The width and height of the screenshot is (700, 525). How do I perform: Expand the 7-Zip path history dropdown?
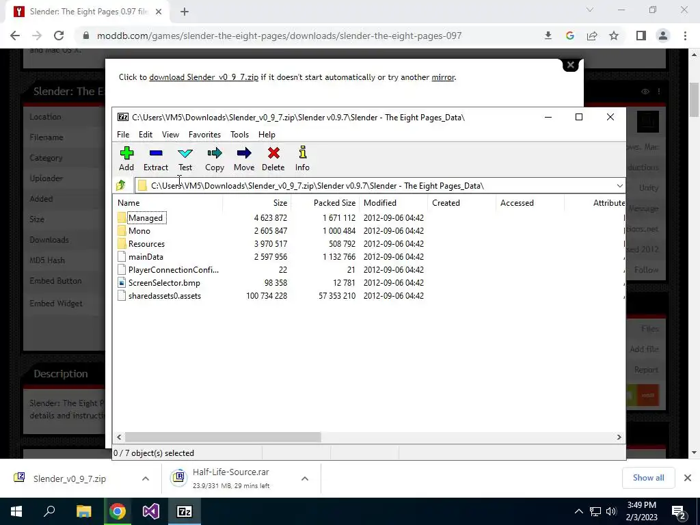pos(619,186)
